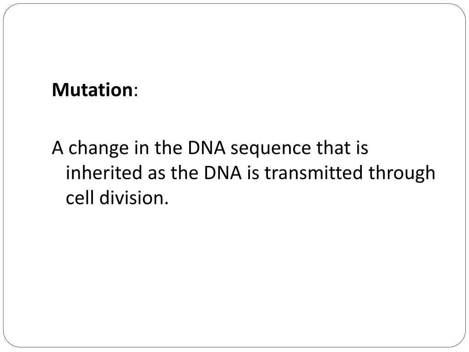469x352 pixels.
Task: Click the word through
Action: point(401,174)
